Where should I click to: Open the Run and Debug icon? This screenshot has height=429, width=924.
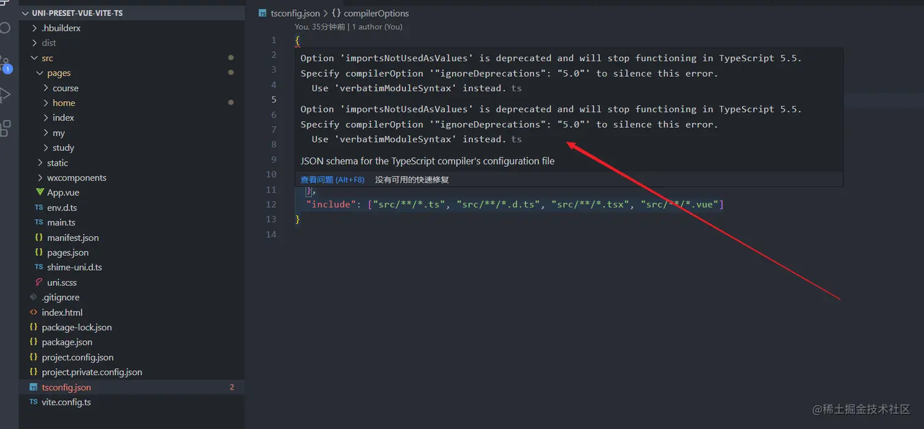pyautogui.click(x=5, y=95)
